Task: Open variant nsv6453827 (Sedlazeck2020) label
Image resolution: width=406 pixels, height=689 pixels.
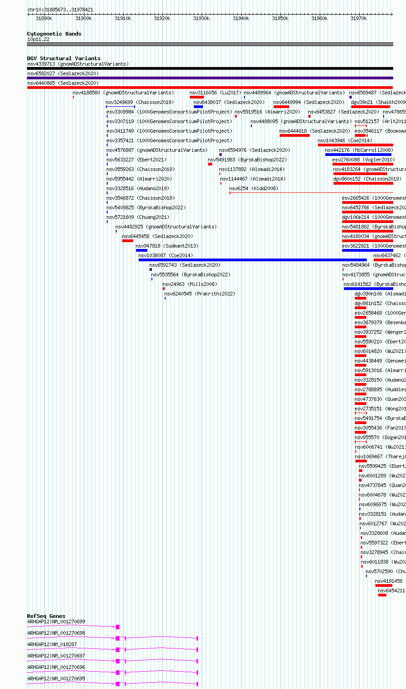Action: tap(344, 112)
